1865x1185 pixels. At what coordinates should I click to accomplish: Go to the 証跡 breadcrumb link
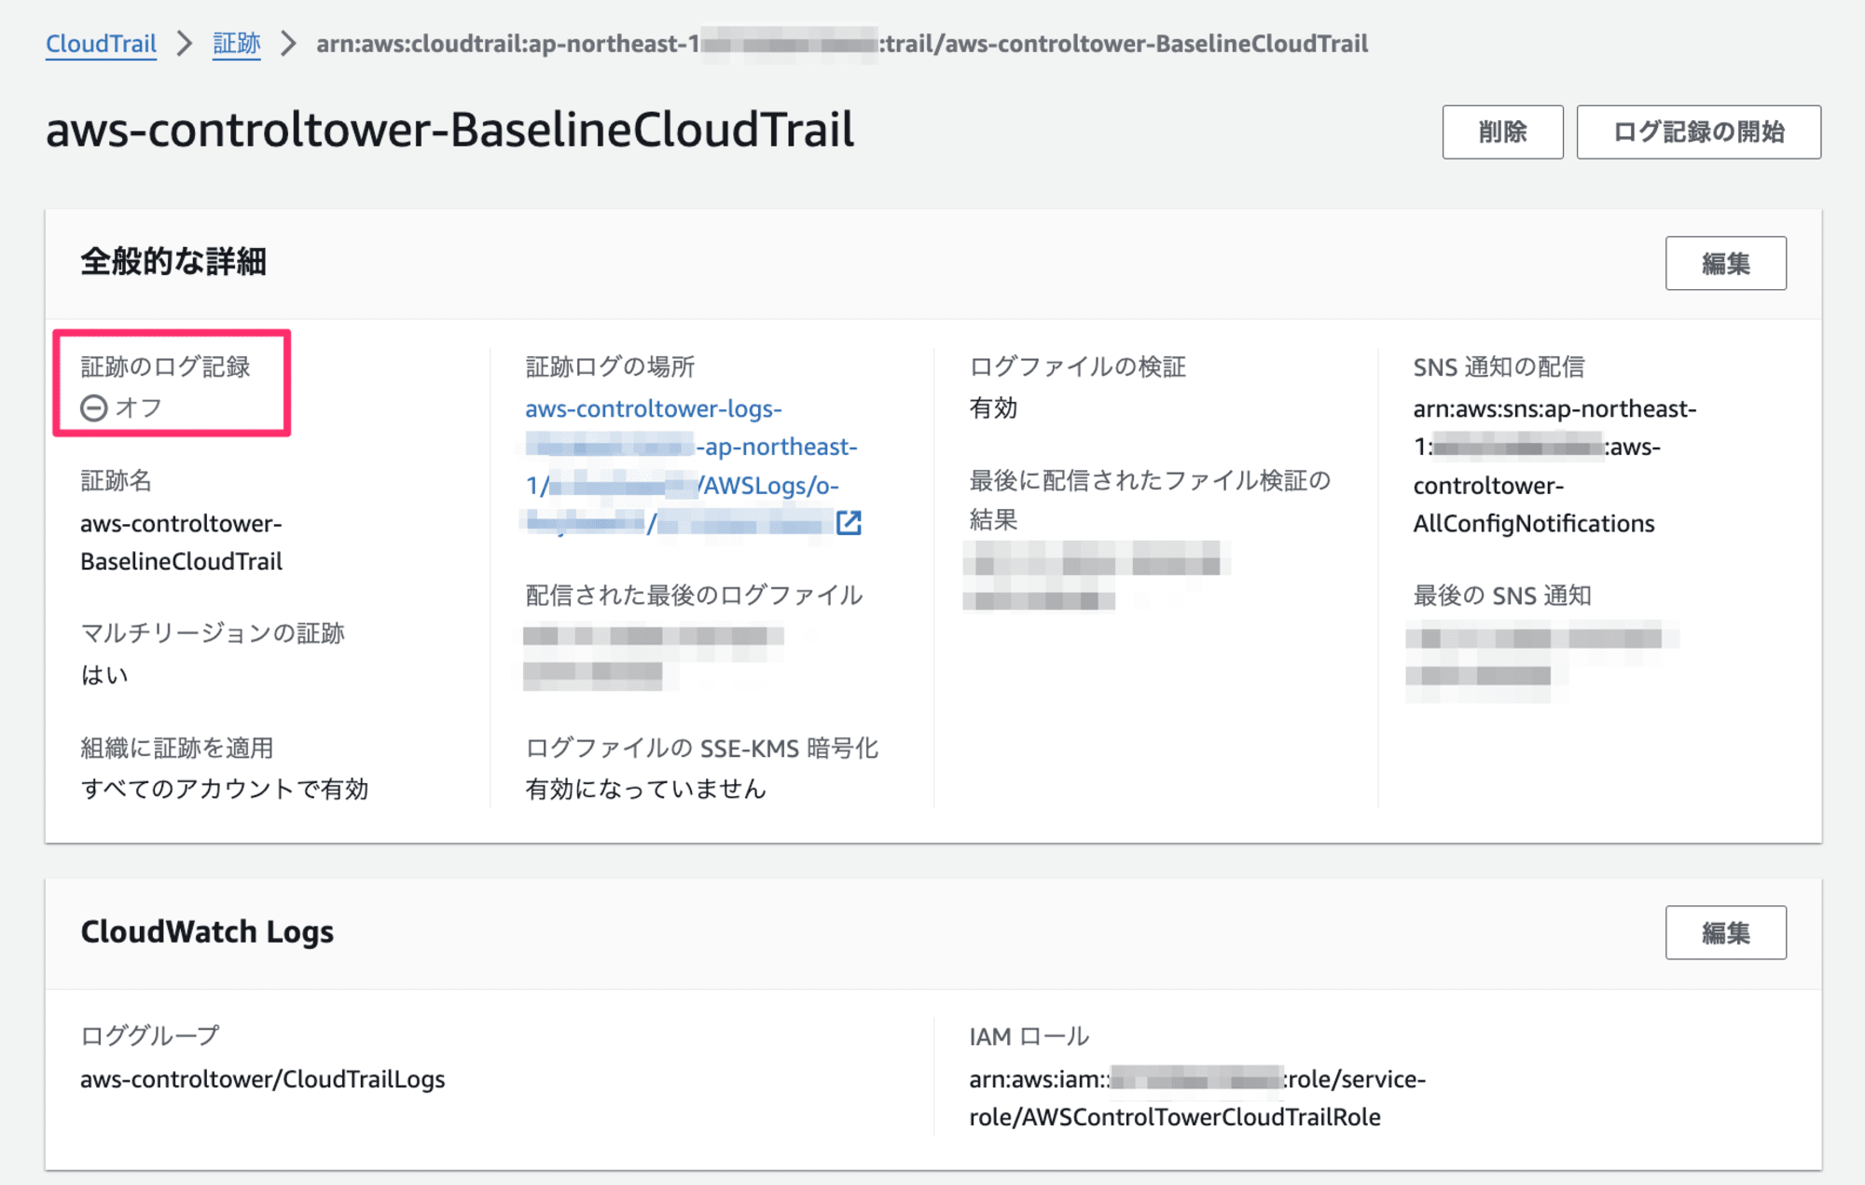tap(236, 44)
